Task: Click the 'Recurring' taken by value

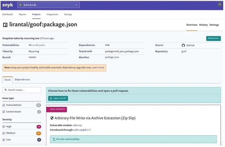Action: [x=34, y=51]
